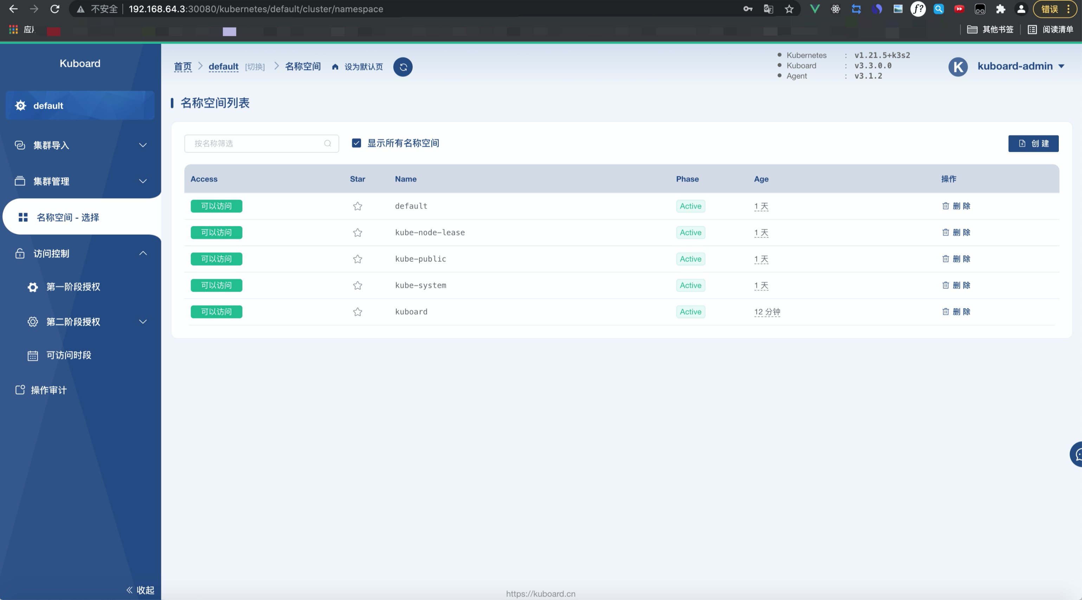Screen dimensions: 1082x600
Task: Open the React devtools extension icon
Action: [x=836, y=9]
